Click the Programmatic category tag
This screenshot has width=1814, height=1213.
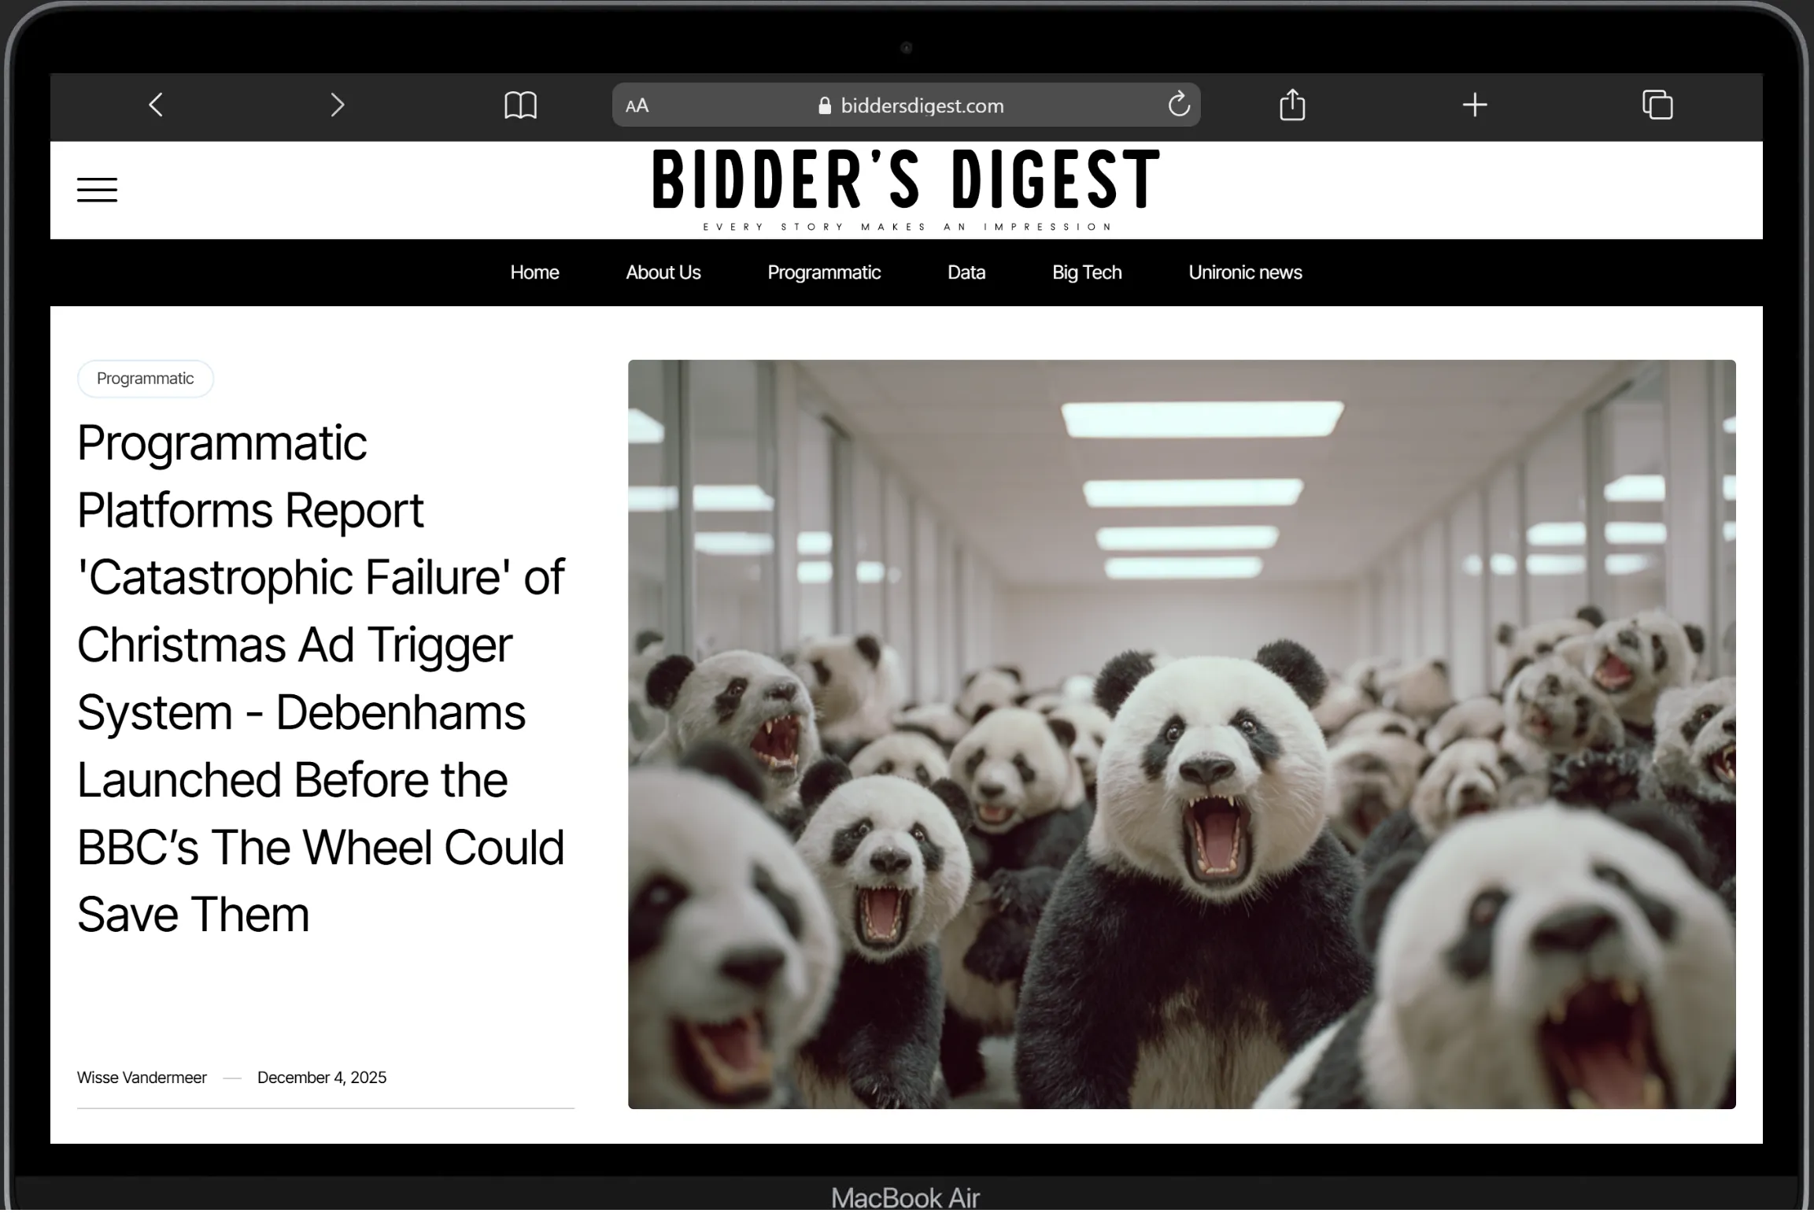145,379
